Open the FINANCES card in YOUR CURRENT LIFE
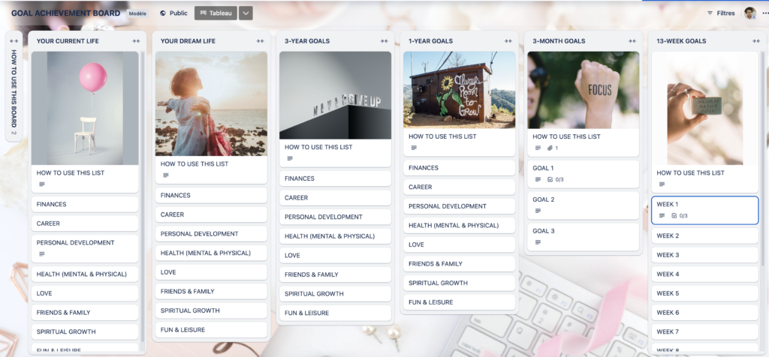The height and width of the screenshot is (357, 769). pos(85,204)
